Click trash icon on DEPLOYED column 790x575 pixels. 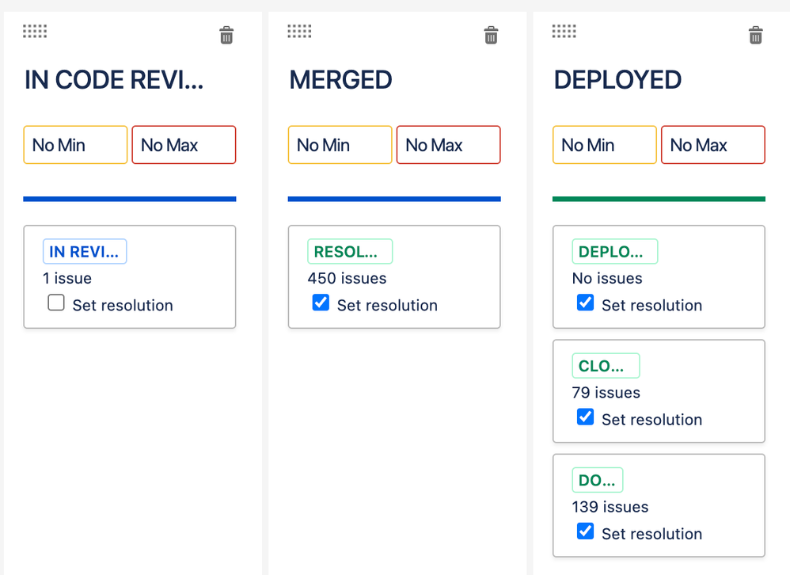click(755, 36)
